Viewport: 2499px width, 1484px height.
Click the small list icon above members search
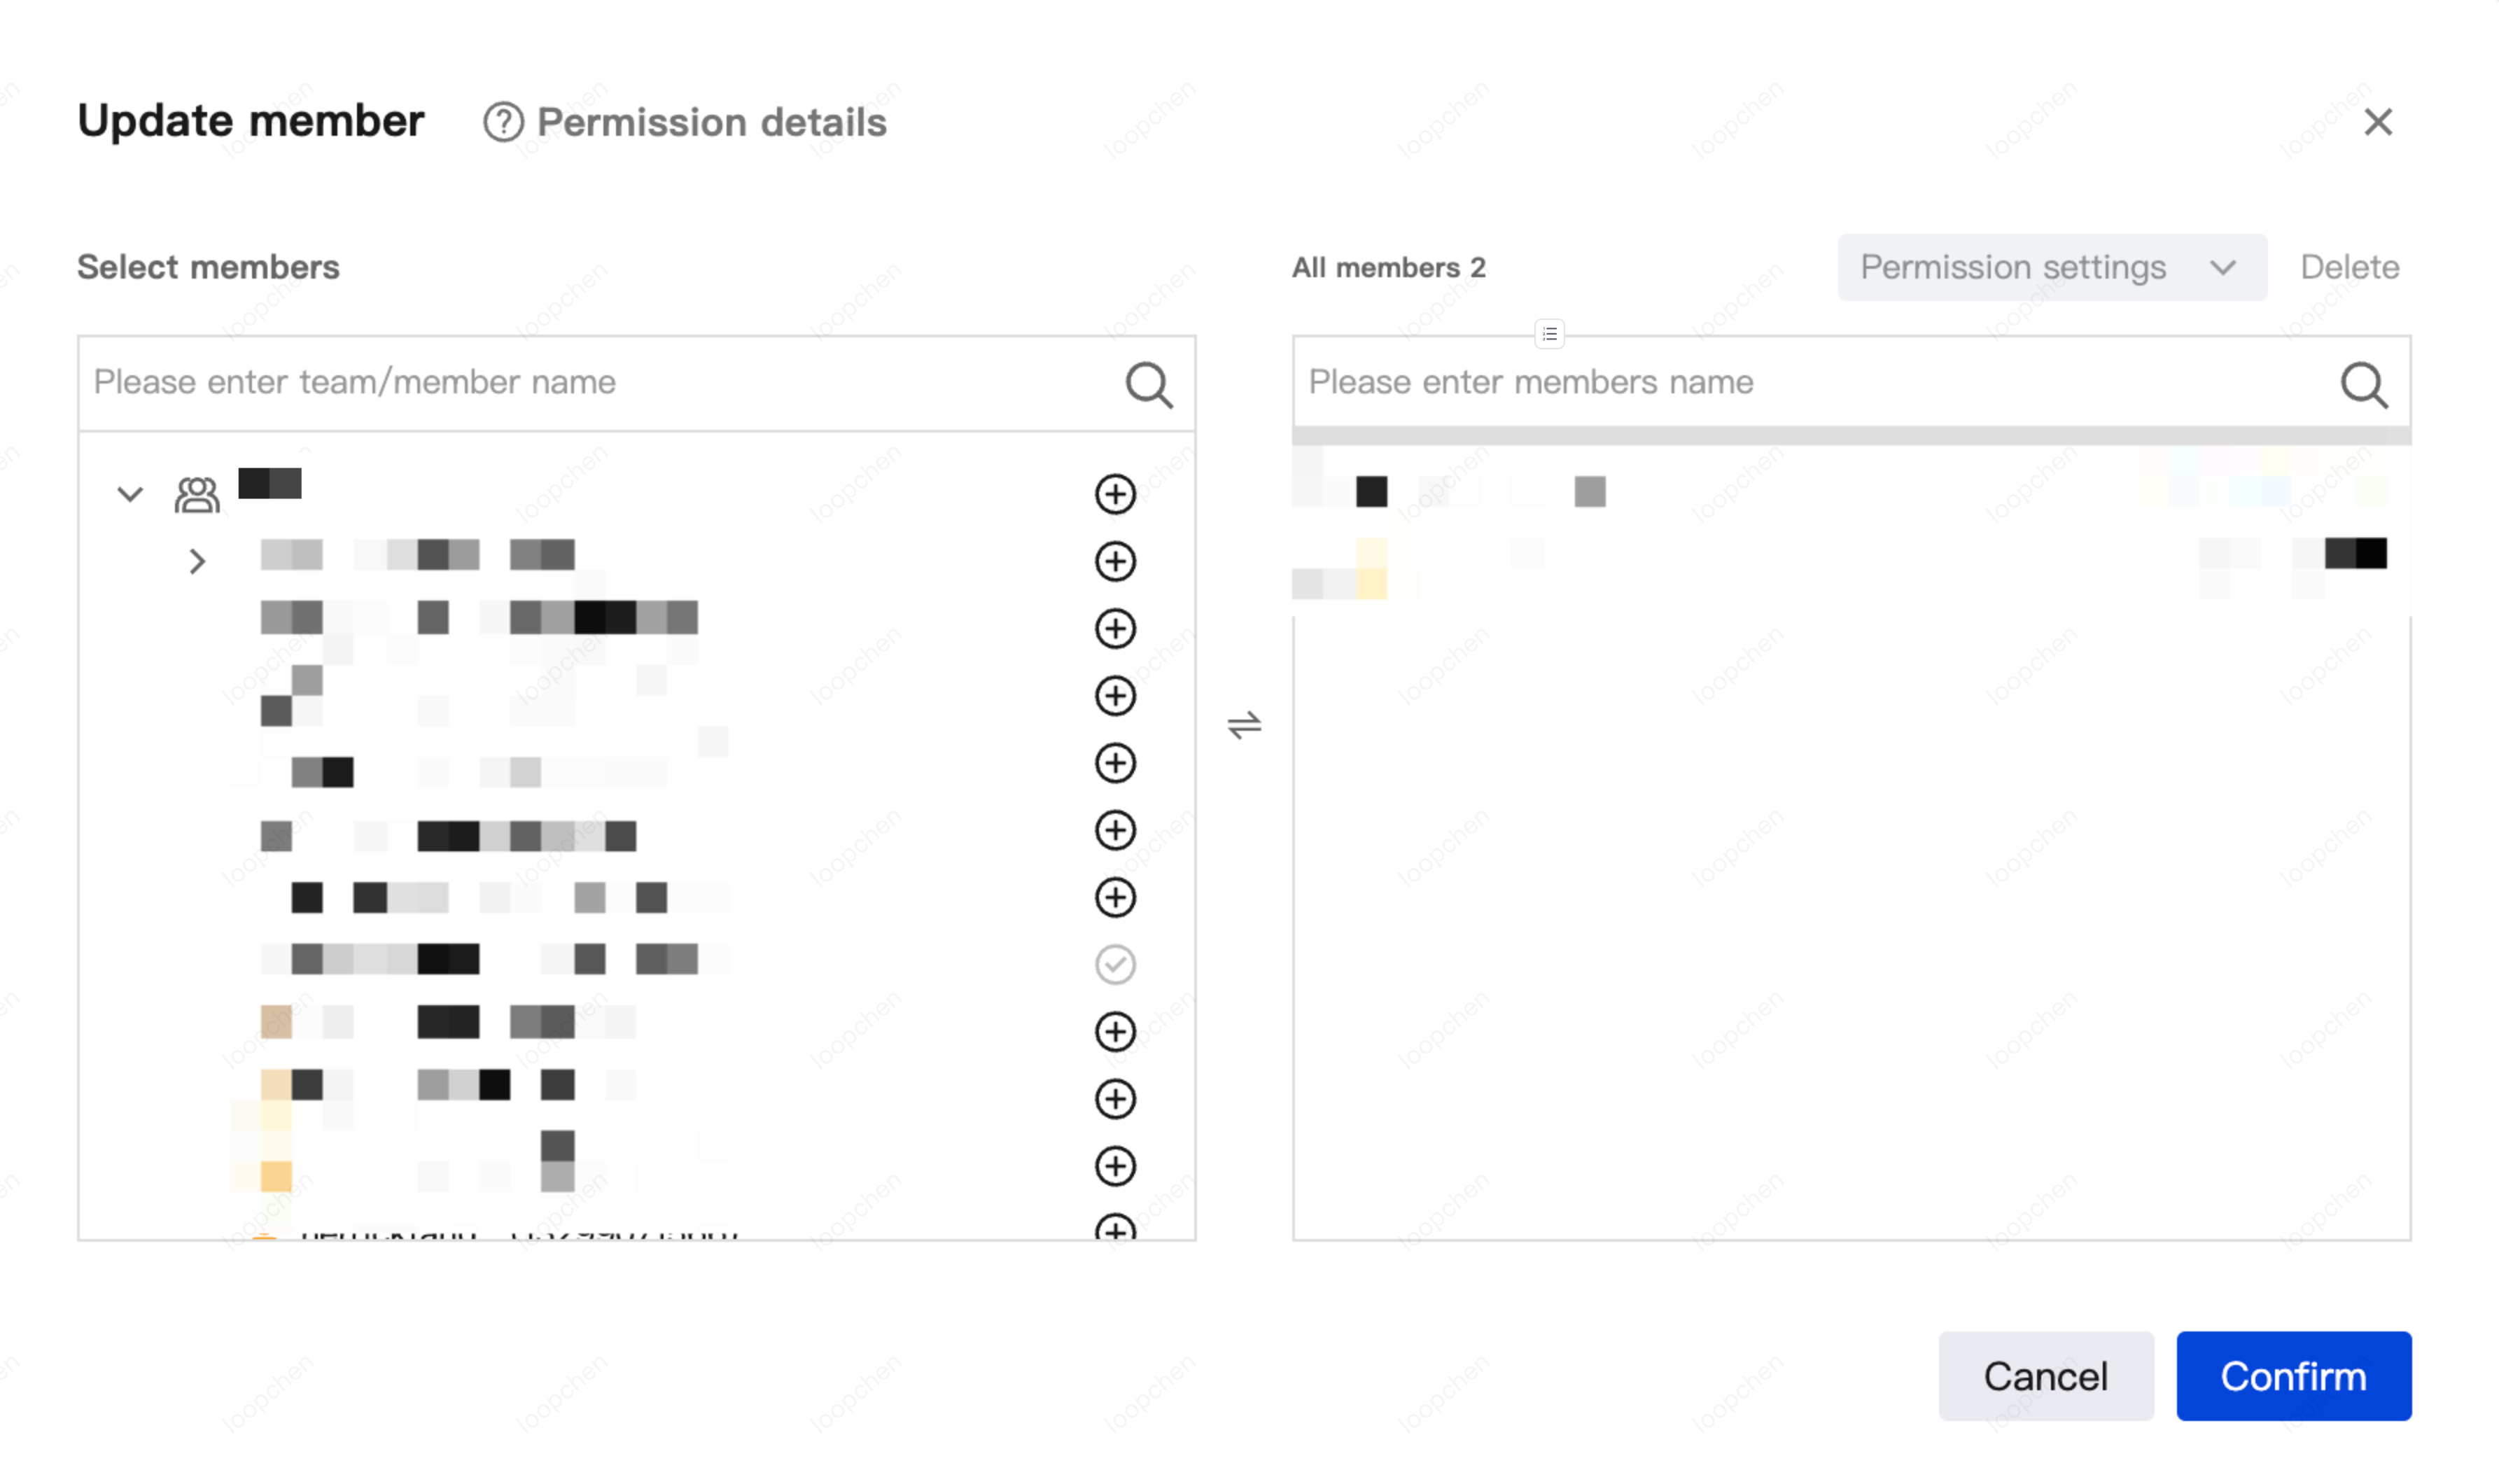pyautogui.click(x=1549, y=334)
